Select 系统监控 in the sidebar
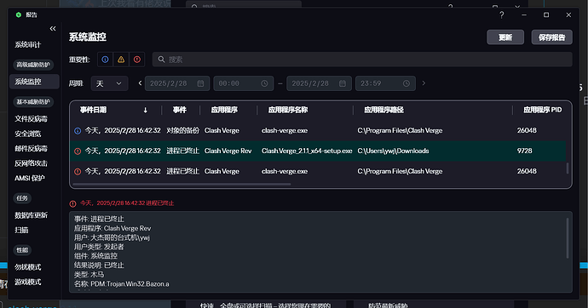 pyautogui.click(x=34, y=82)
